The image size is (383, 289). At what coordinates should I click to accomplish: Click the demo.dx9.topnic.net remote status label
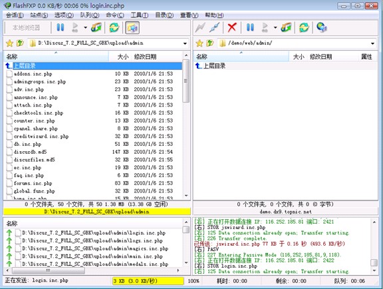pos(285,212)
